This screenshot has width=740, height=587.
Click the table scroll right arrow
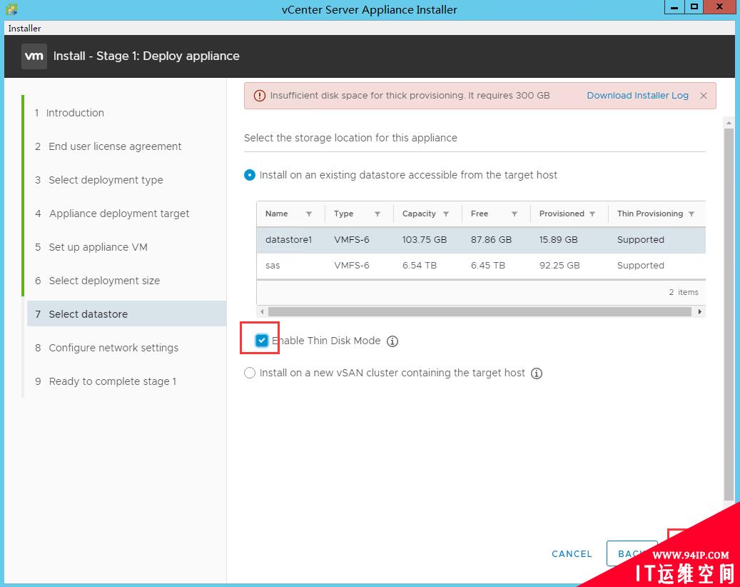[700, 311]
